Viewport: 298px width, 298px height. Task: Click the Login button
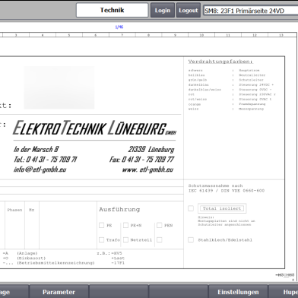(x=163, y=10)
